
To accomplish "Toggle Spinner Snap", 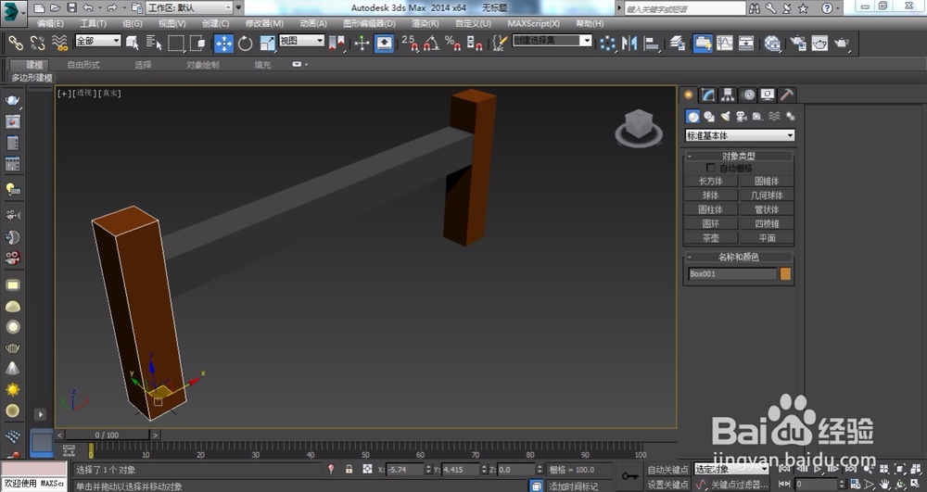I will coord(475,43).
